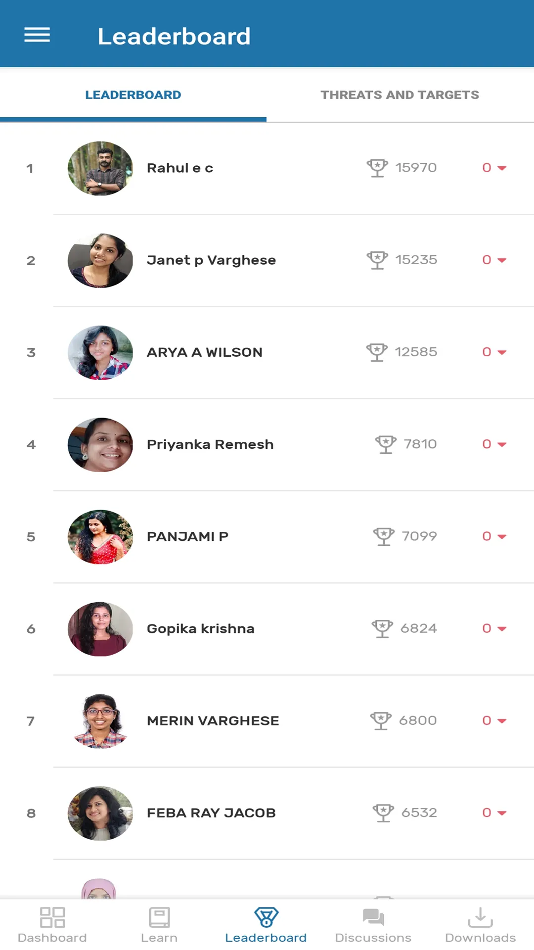
Task: Expand the red arrow for Priyanka Remesh
Action: click(502, 444)
